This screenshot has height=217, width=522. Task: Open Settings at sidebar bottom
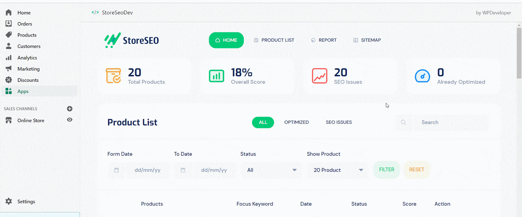tap(26, 201)
